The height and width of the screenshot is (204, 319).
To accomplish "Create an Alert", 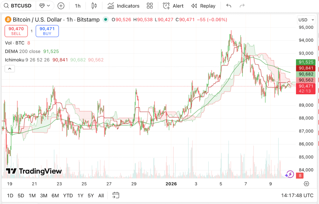I will [173, 6].
